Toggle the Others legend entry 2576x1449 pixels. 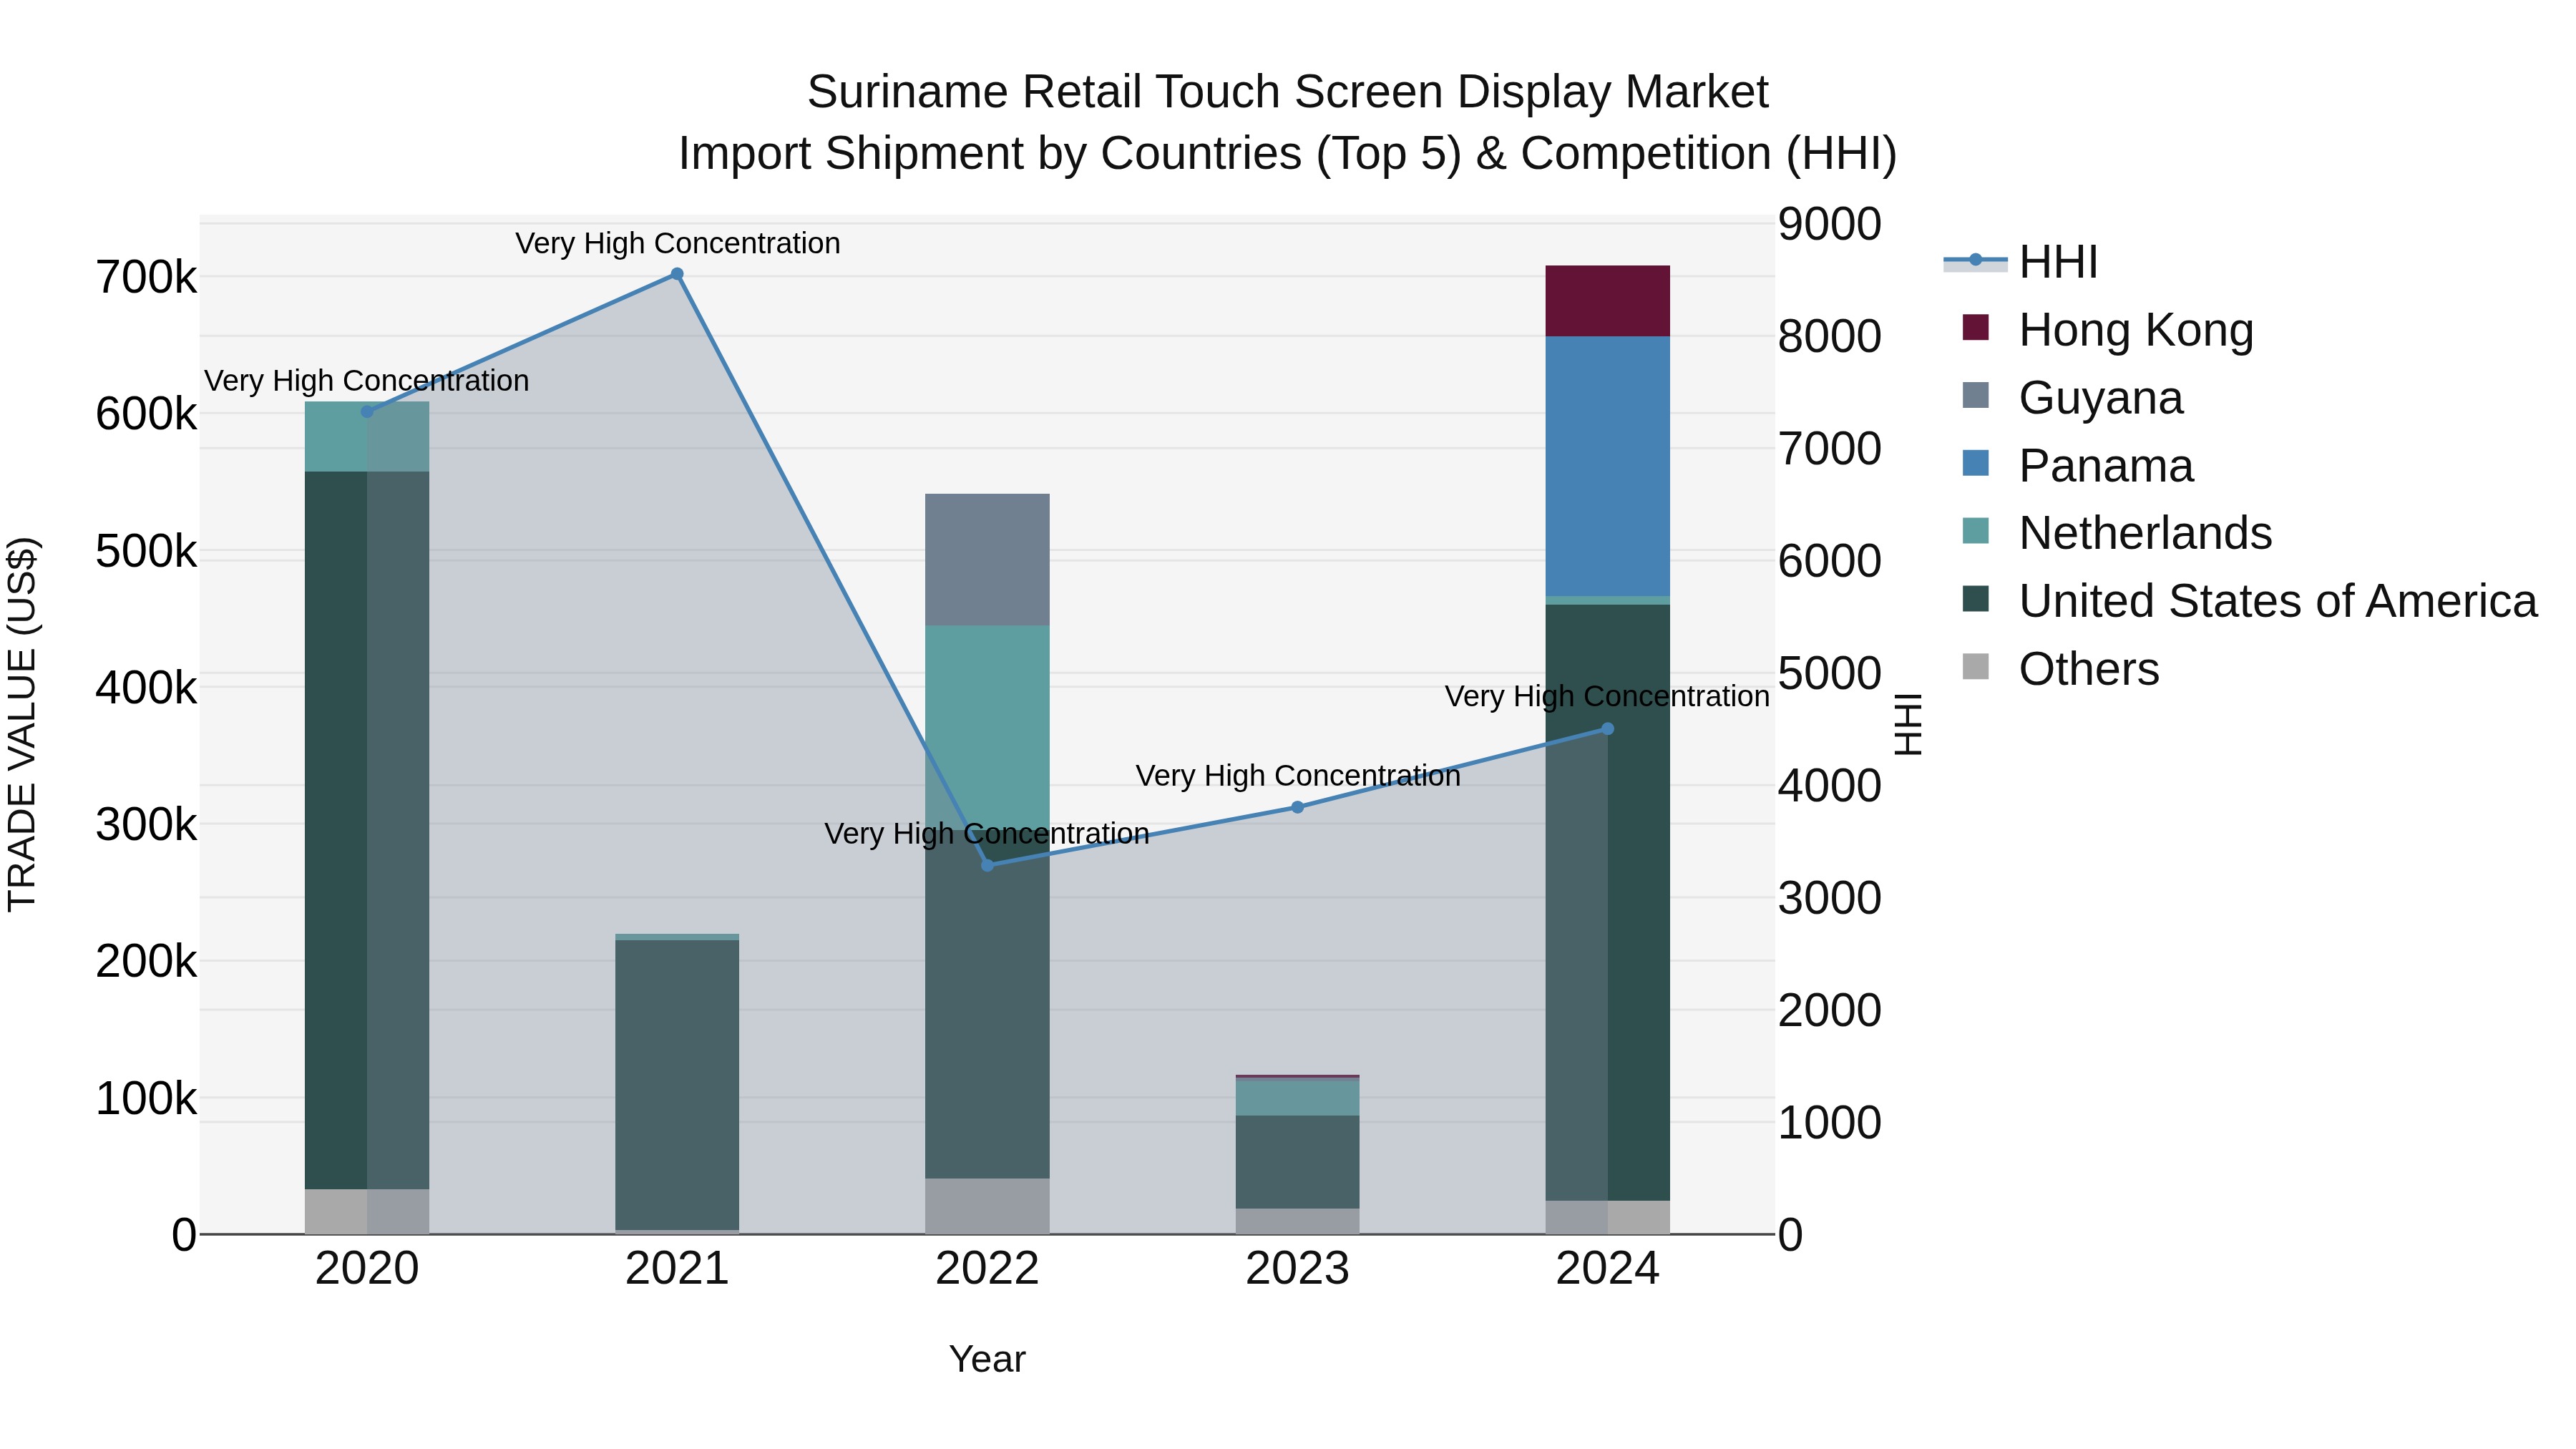click(x=2061, y=669)
